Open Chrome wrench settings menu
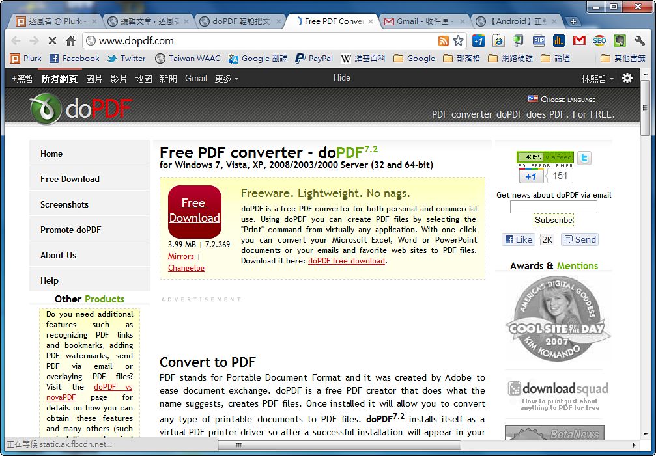 [x=640, y=40]
